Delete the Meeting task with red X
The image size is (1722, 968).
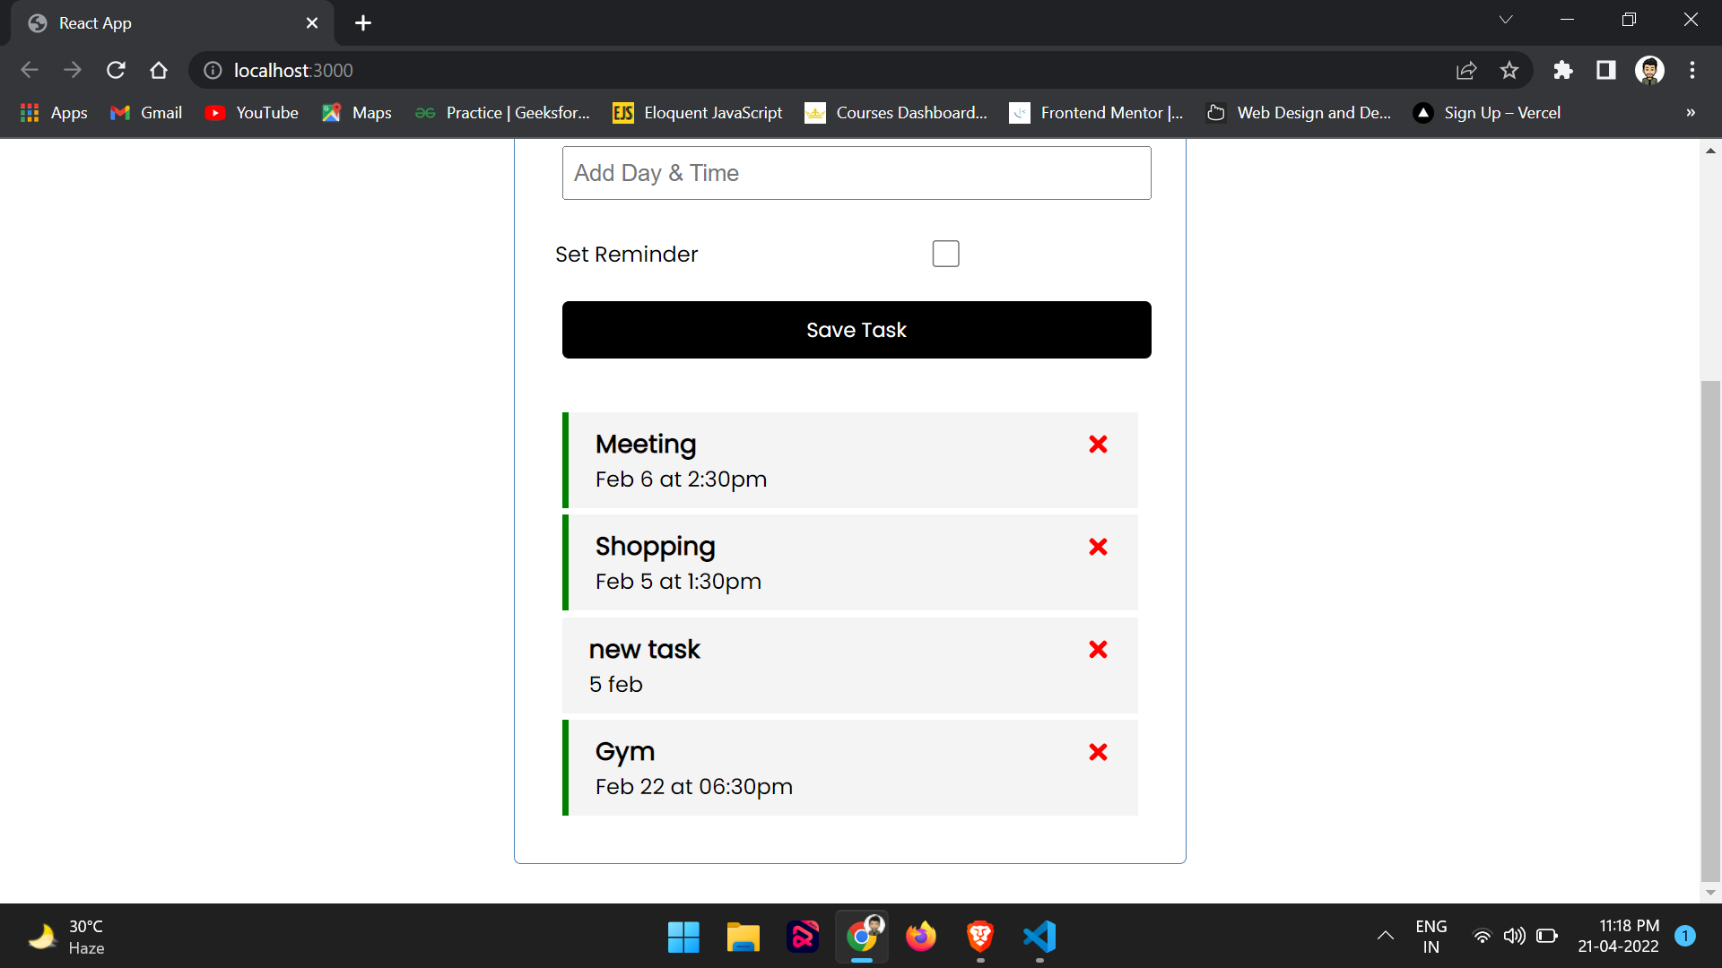click(x=1098, y=445)
